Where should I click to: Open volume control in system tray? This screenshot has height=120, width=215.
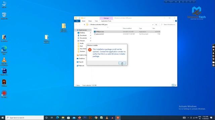197,118
